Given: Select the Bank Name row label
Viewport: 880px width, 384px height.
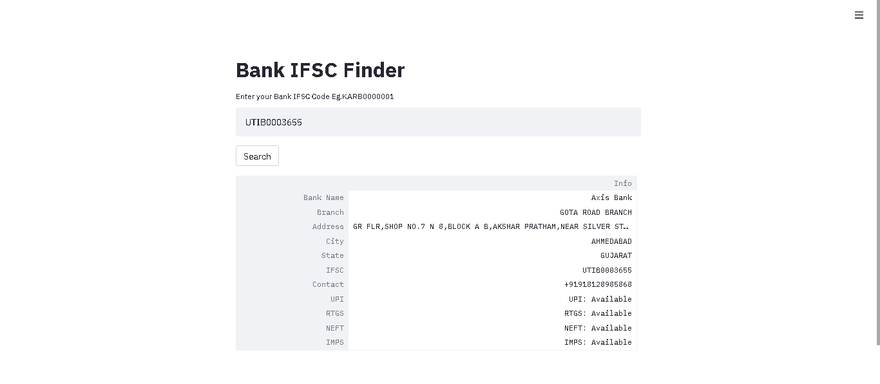Looking at the screenshot, I should pyautogui.click(x=323, y=197).
